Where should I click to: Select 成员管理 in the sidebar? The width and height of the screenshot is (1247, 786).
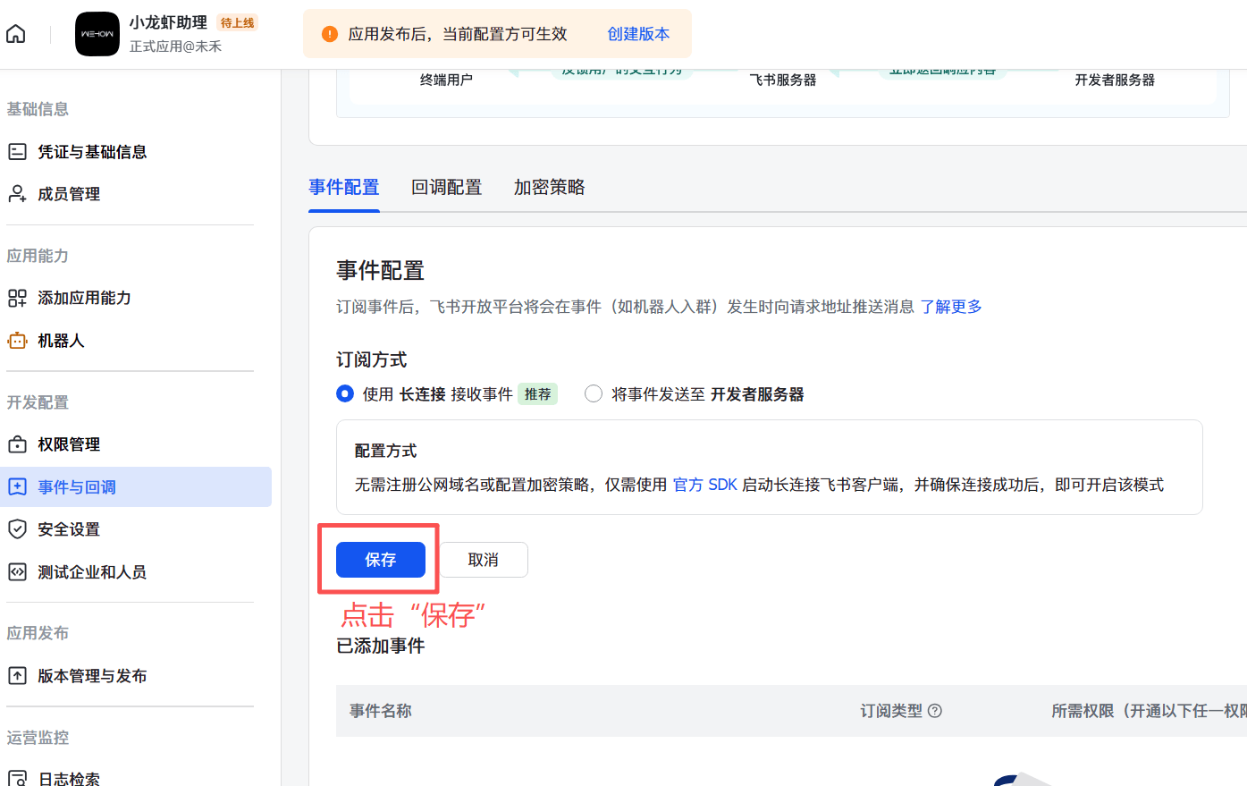(x=70, y=194)
